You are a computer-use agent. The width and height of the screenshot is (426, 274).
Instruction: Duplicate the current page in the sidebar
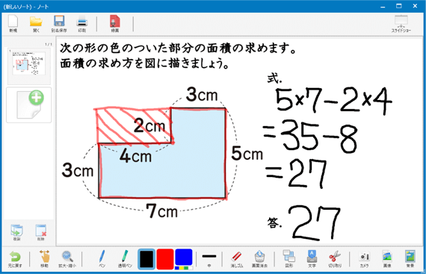(x=16, y=232)
